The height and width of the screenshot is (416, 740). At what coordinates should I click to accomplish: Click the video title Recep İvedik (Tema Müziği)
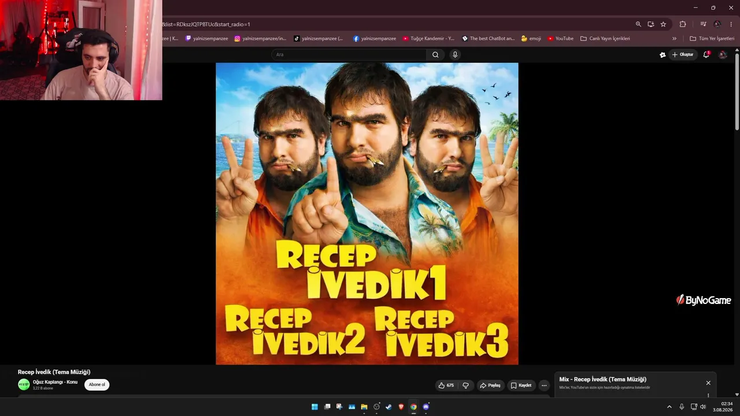coord(54,372)
